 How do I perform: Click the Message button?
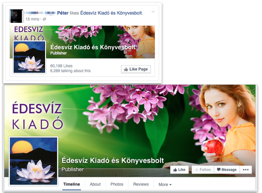tap(227, 170)
